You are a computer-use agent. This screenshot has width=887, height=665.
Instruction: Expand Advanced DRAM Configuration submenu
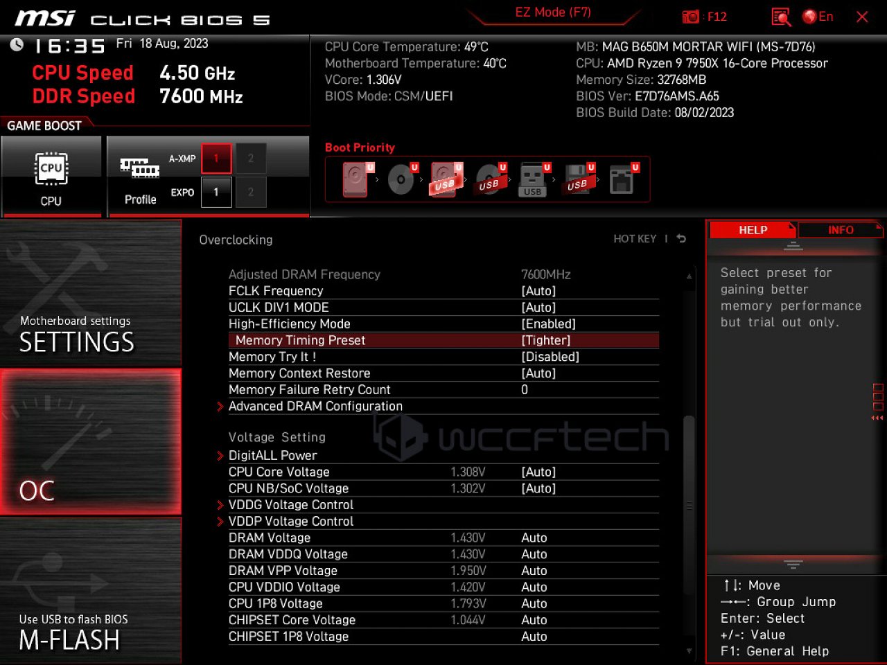pyautogui.click(x=315, y=407)
